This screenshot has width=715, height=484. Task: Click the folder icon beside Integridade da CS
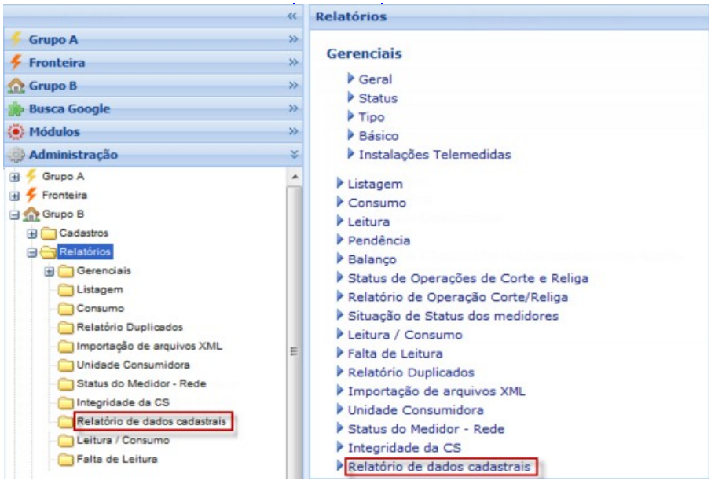click(66, 403)
